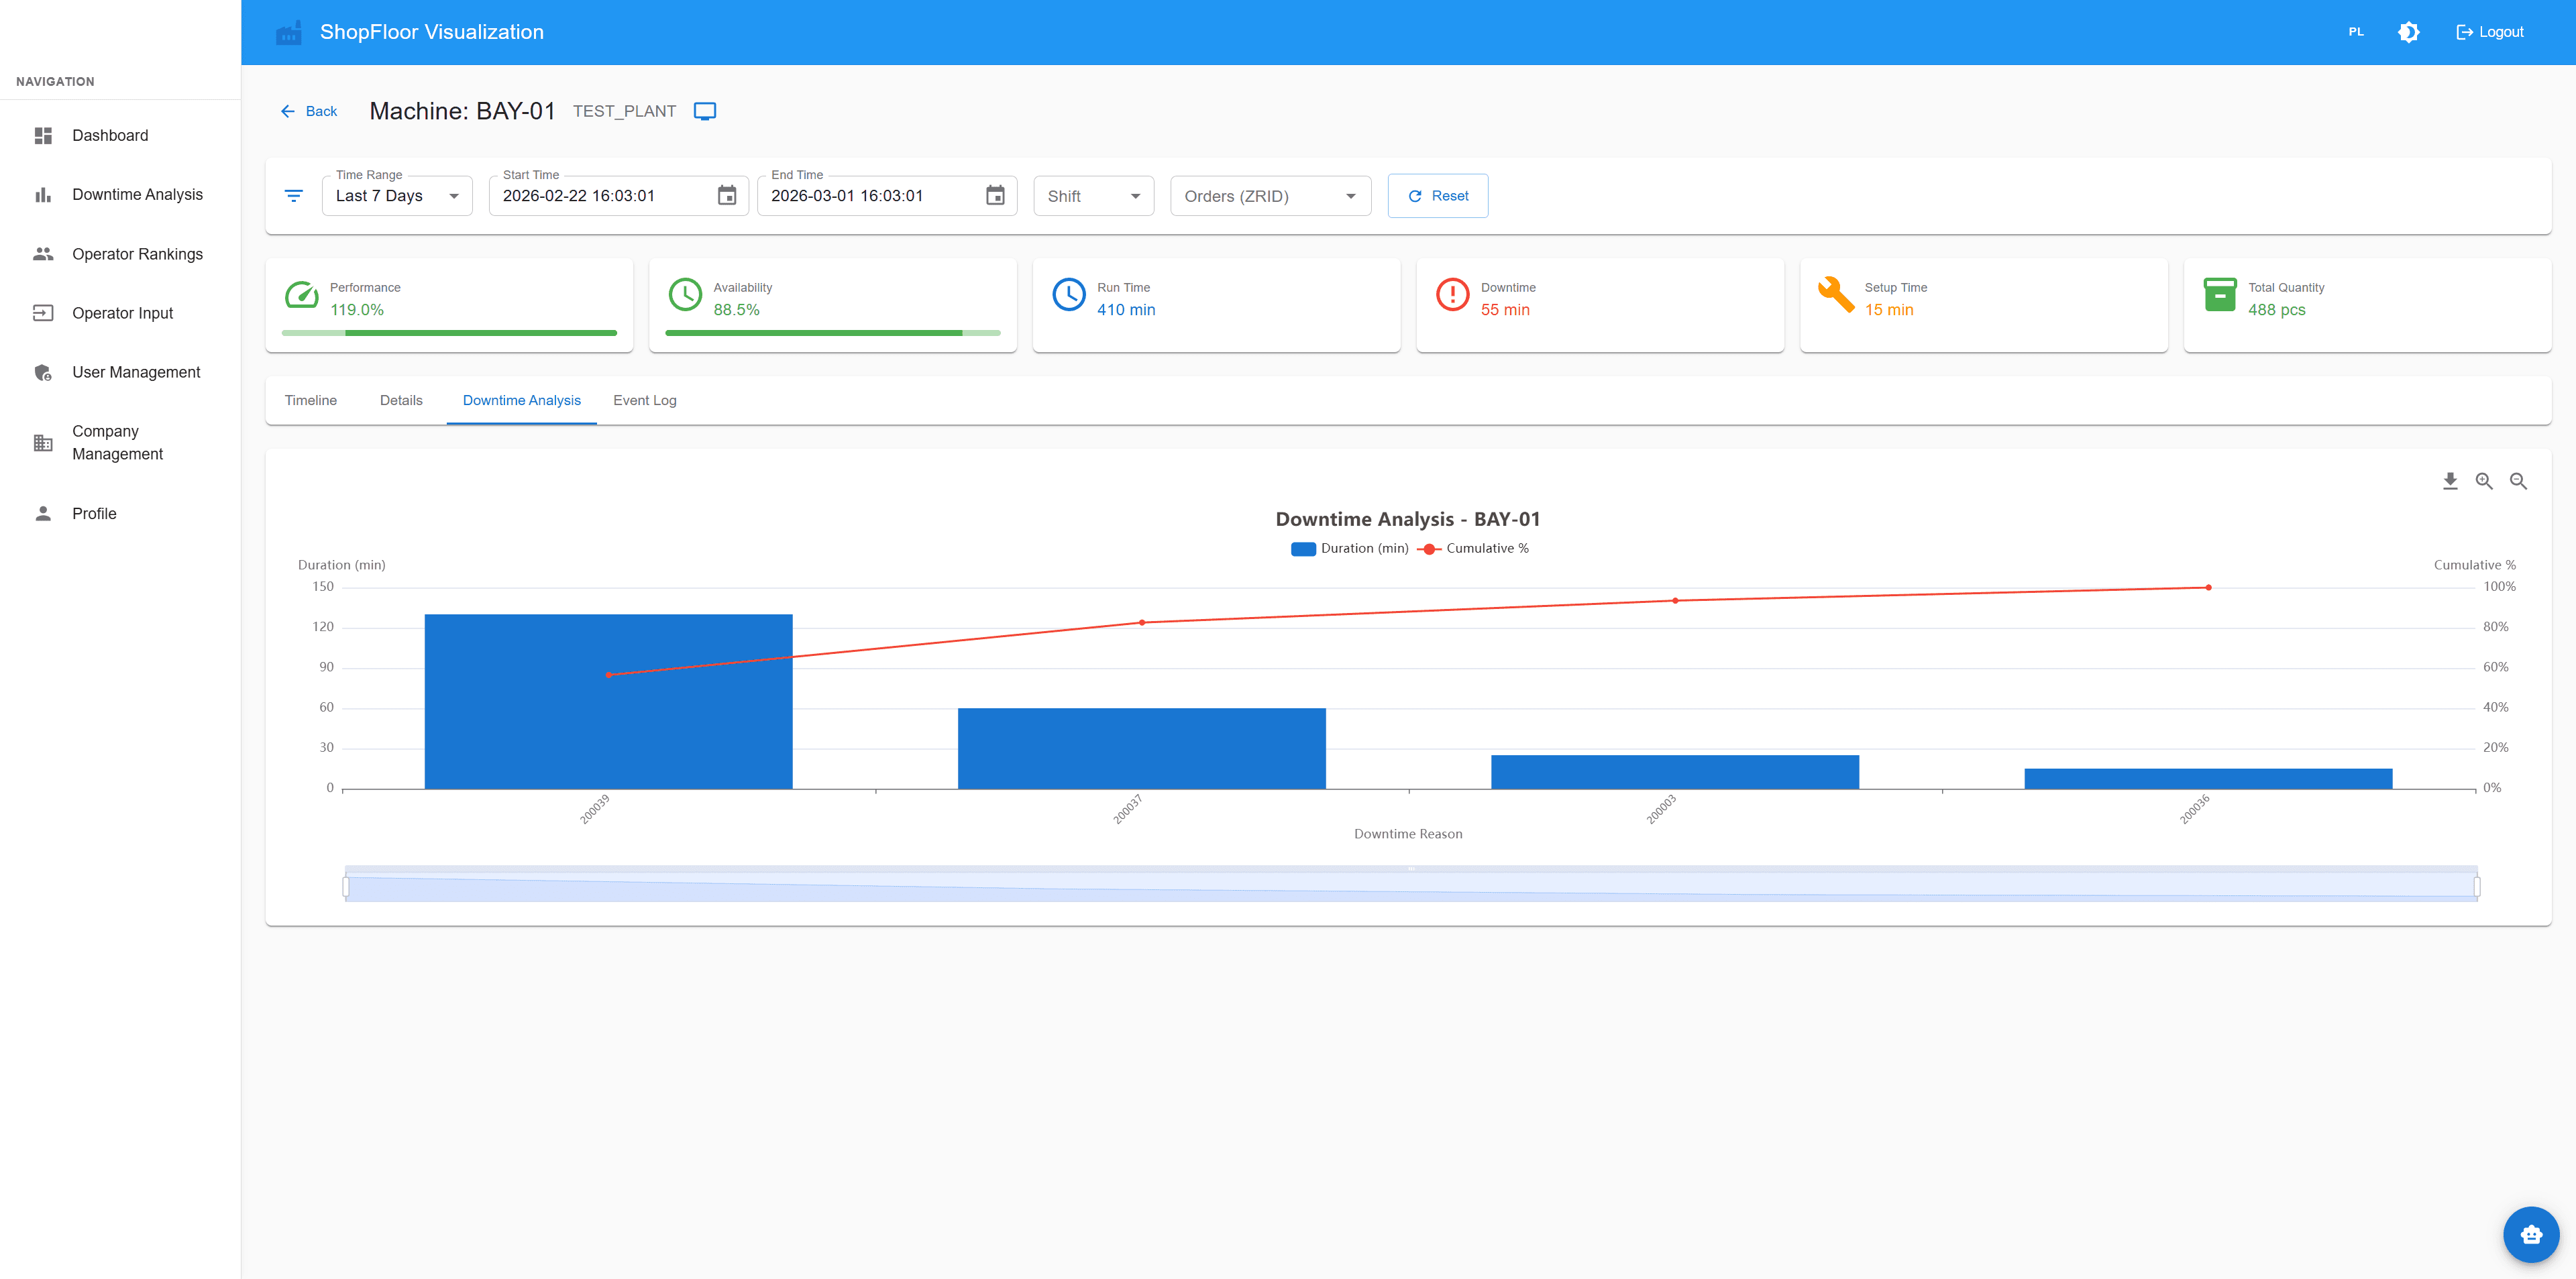
Task: Click the cumulative line point at 100%
Action: point(2208,588)
